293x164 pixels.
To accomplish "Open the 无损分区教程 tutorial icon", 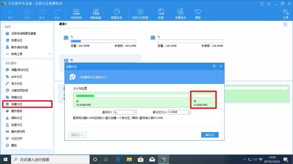I will pos(140,13).
